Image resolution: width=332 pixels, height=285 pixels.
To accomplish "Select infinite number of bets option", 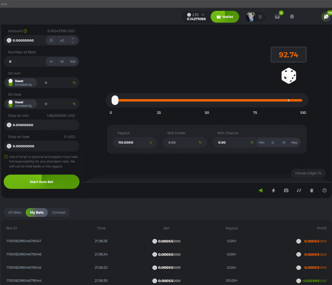I will 51,62.
